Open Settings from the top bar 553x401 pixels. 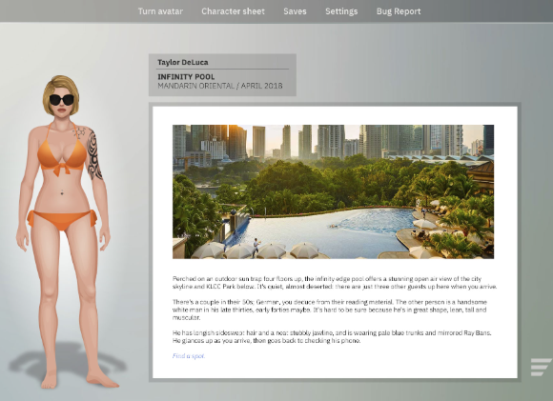[341, 11]
